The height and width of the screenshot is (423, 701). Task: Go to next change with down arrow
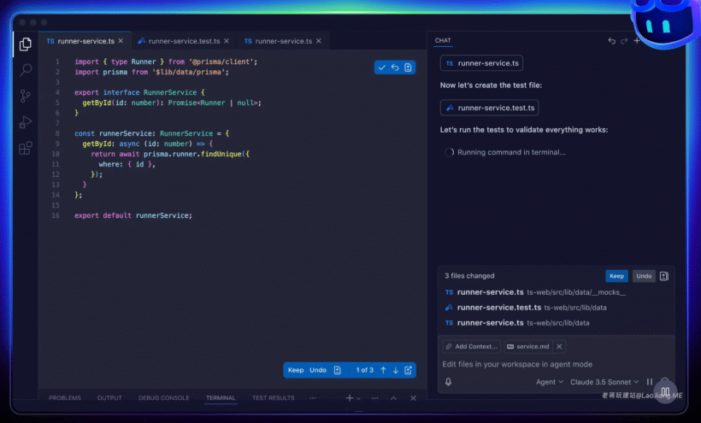point(396,370)
